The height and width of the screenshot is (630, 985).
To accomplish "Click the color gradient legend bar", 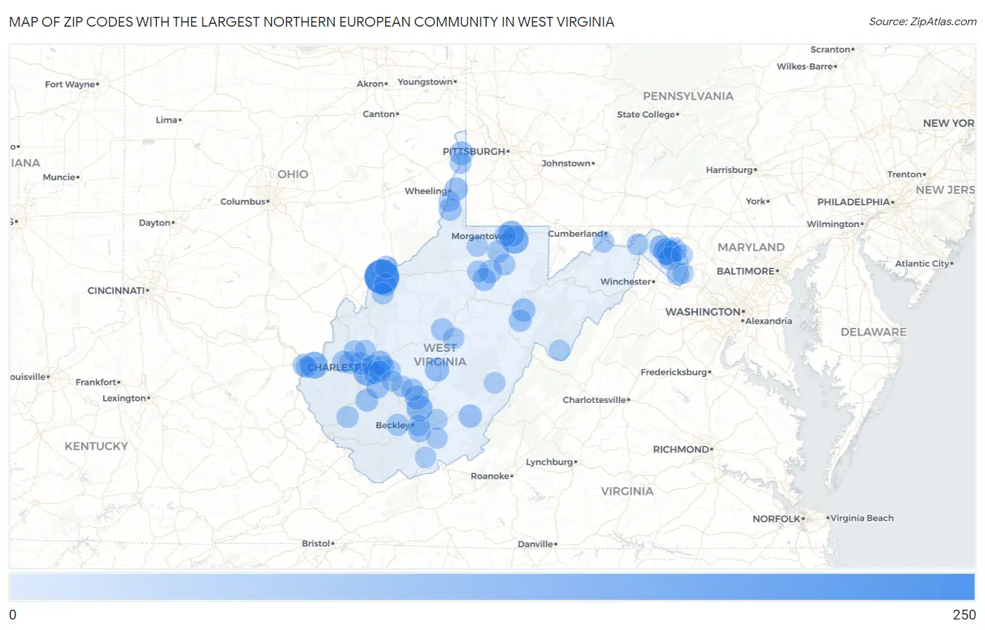I will tap(492, 587).
